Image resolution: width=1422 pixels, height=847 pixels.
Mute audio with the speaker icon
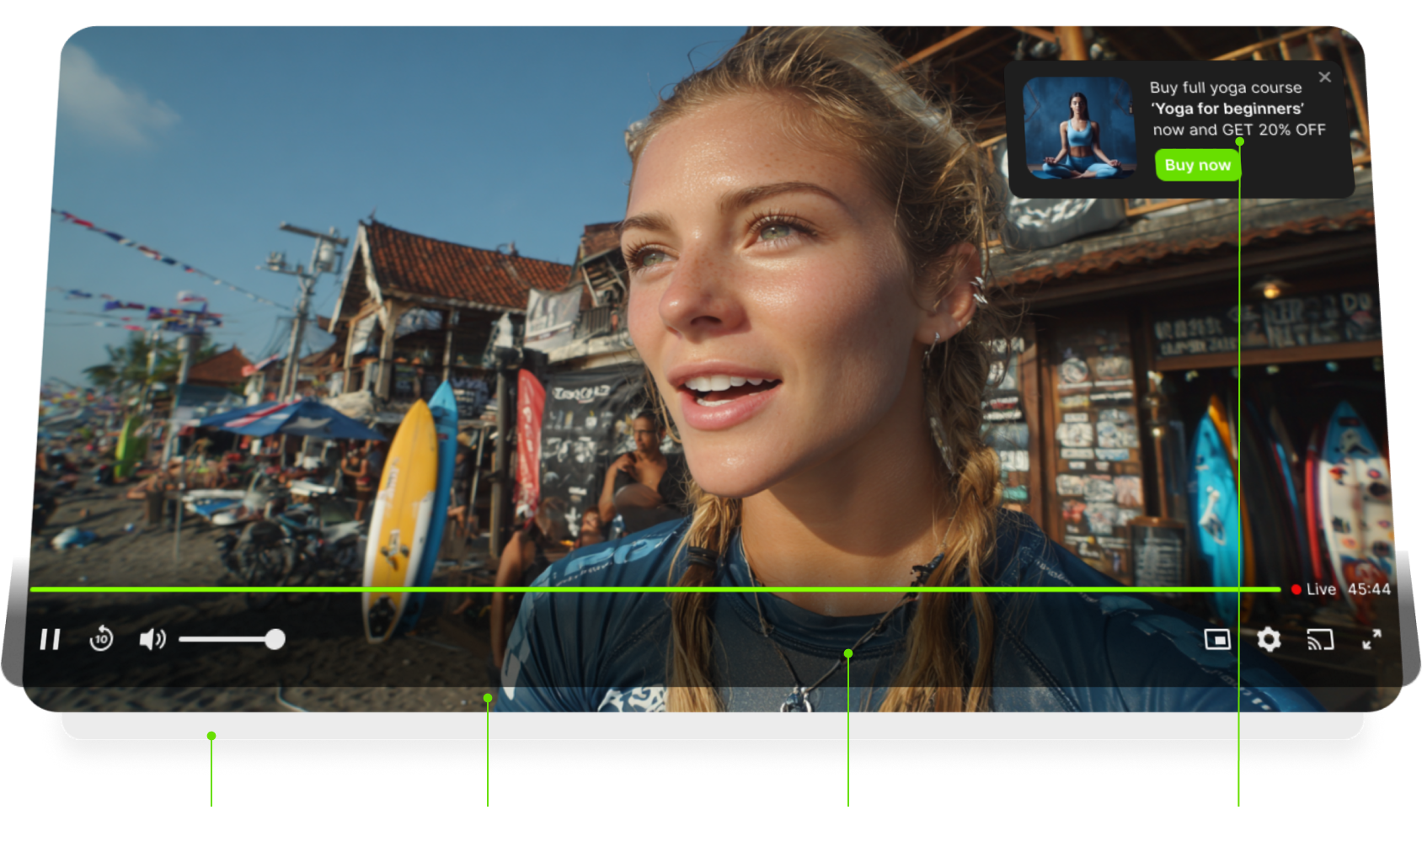coord(152,640)
